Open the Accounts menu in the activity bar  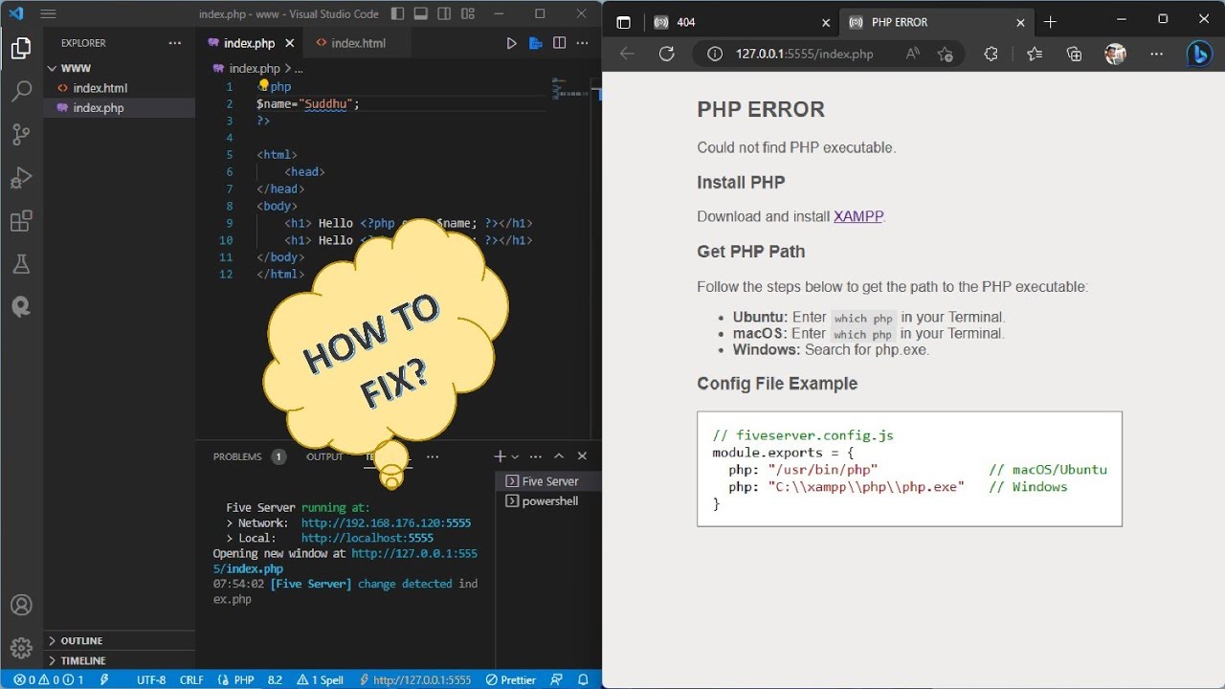click(21, 605)
